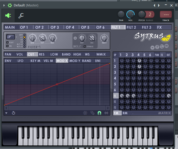The width and height of the screenshot is (178, 149).
Task: Expand the title bar menu triangle
Action: (x=4, y=6)
